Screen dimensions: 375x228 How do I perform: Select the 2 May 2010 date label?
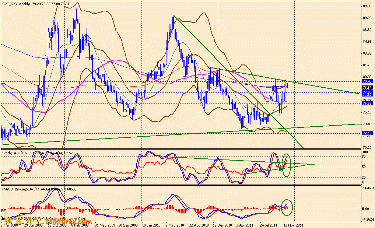point(175,225)
